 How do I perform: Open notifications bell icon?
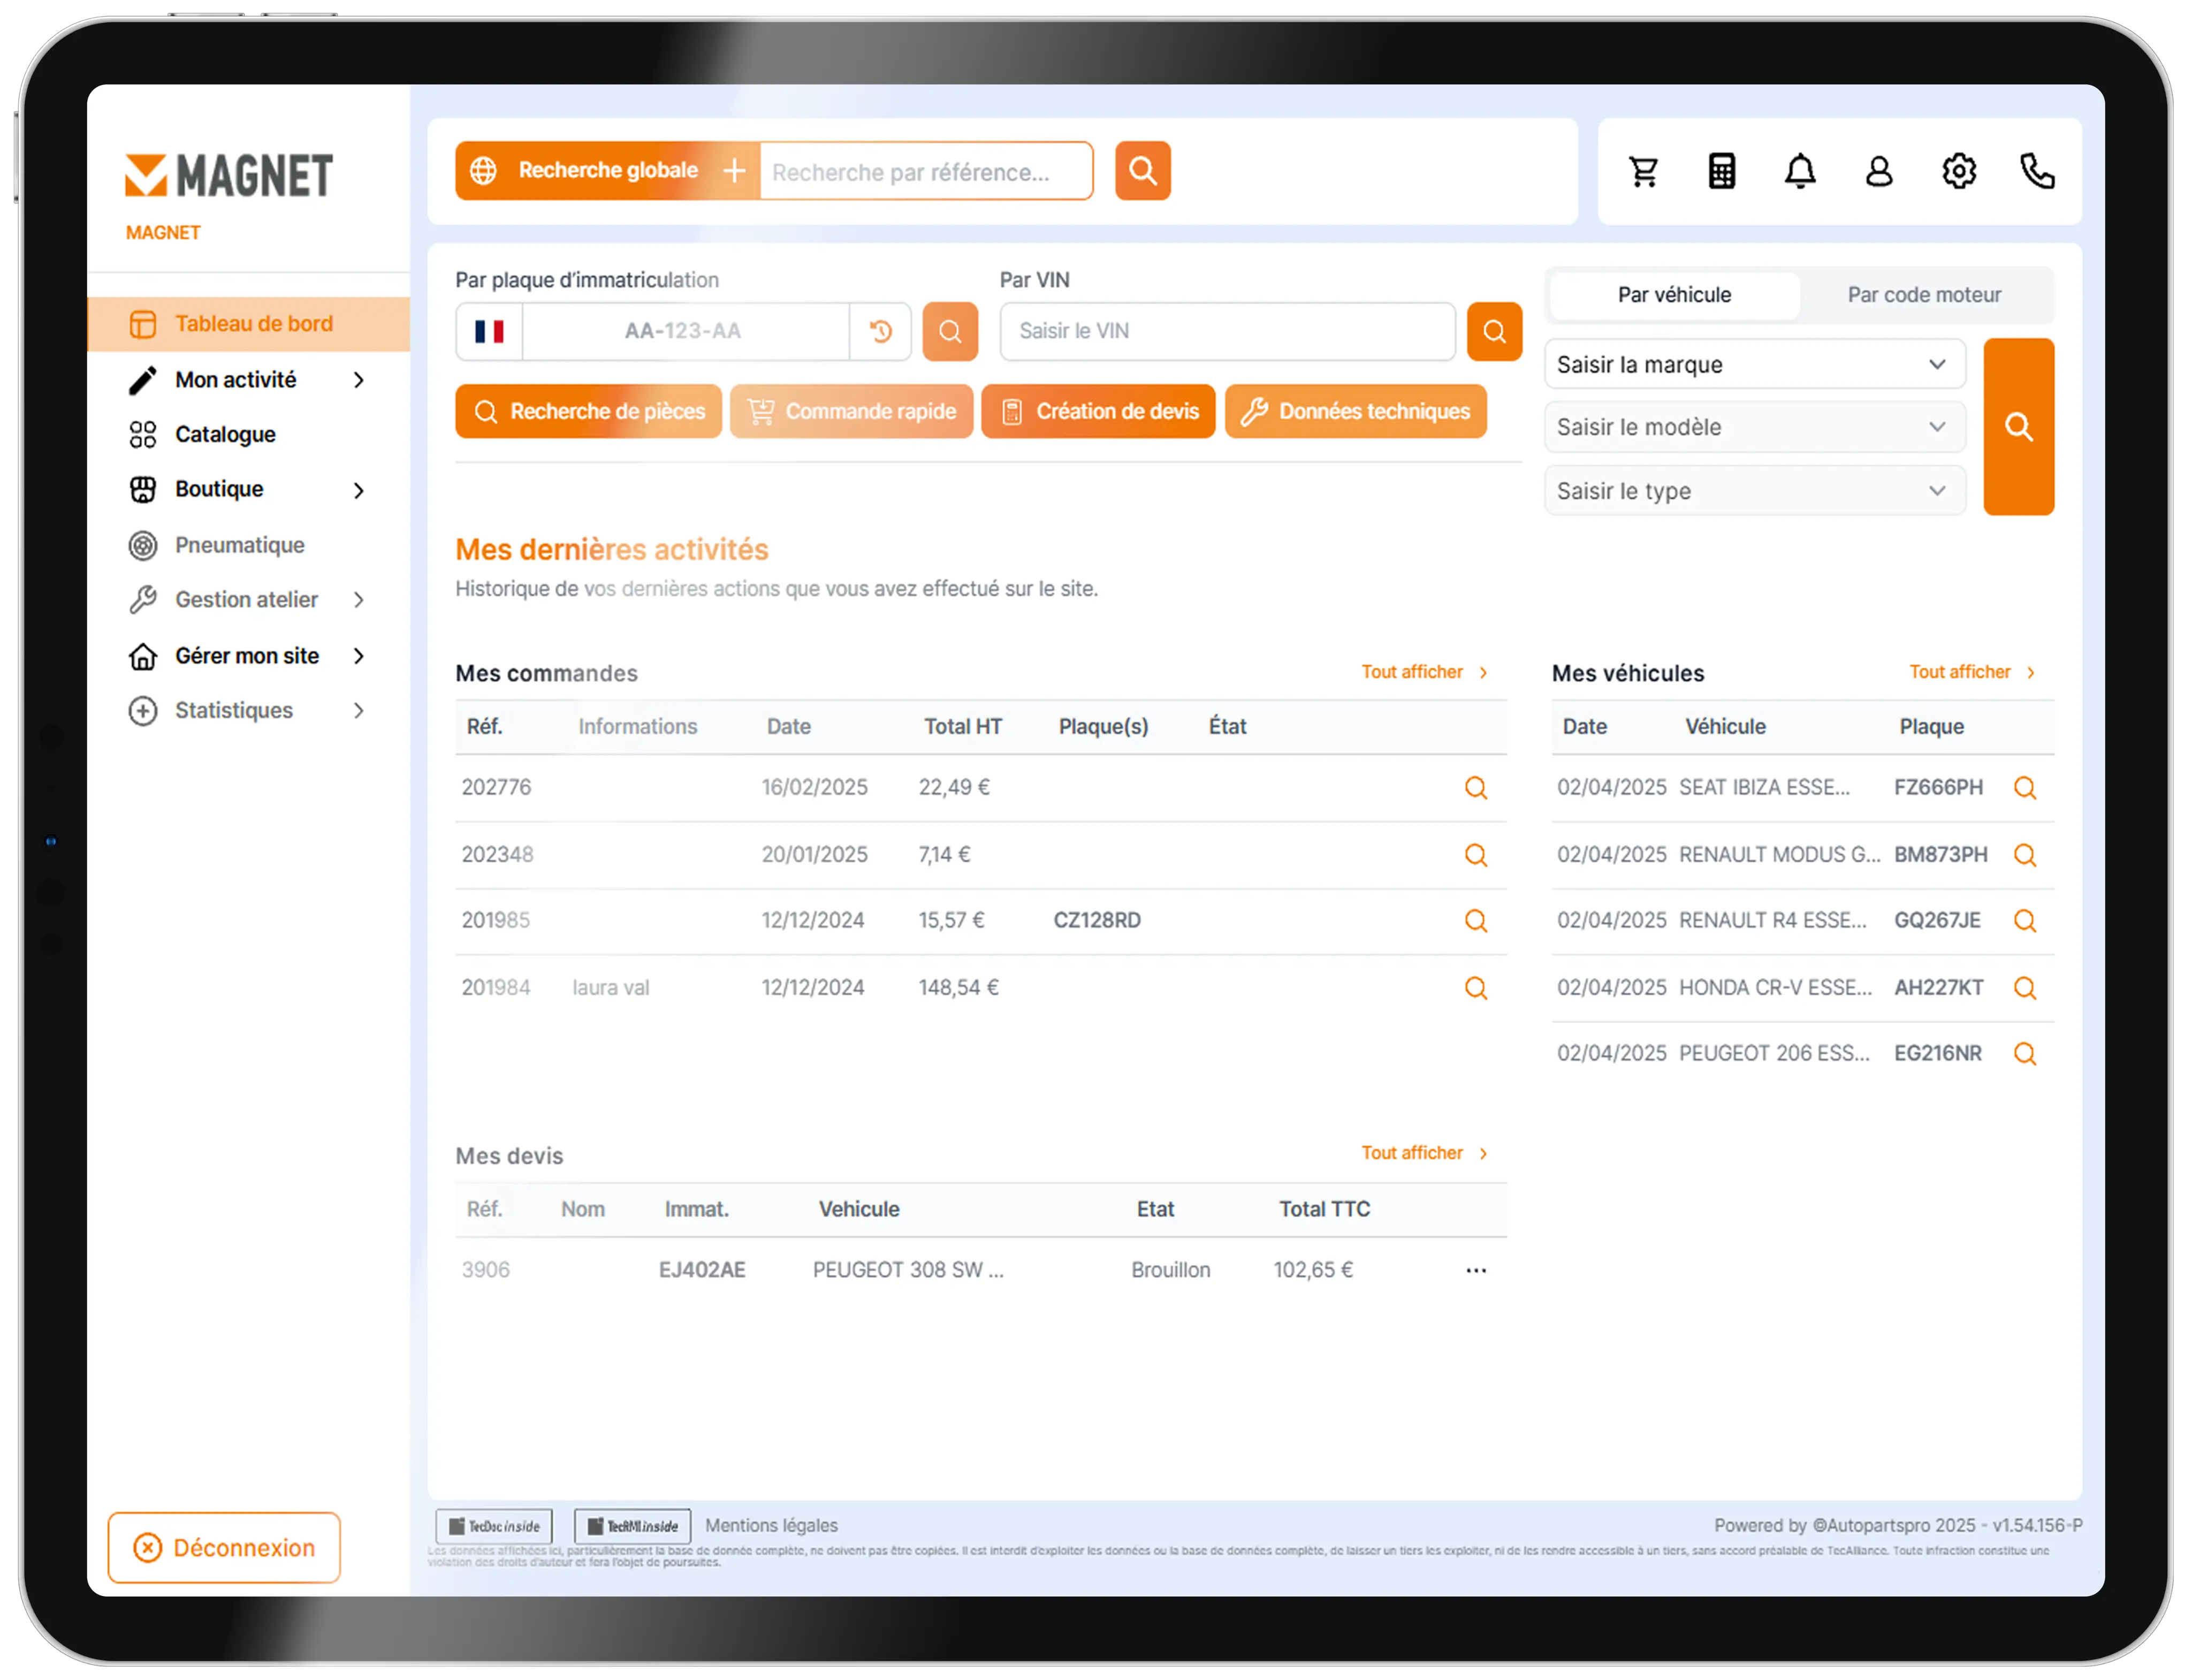click(x=1800, y=172)
